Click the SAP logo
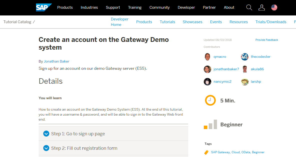 click(44, 7)
